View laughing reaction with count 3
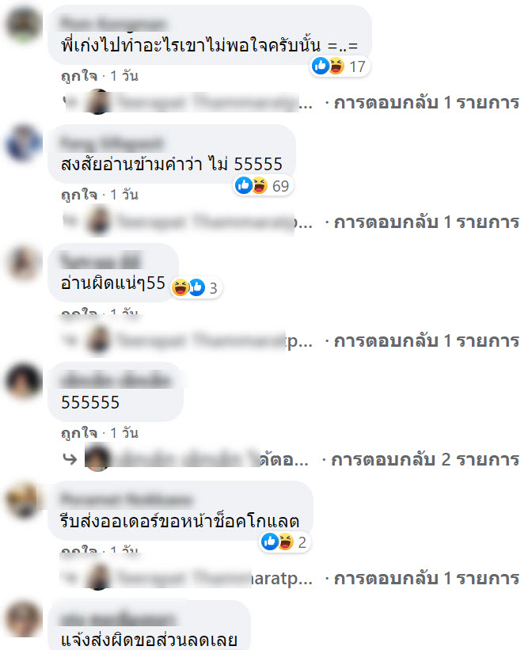 pos(196,287)
